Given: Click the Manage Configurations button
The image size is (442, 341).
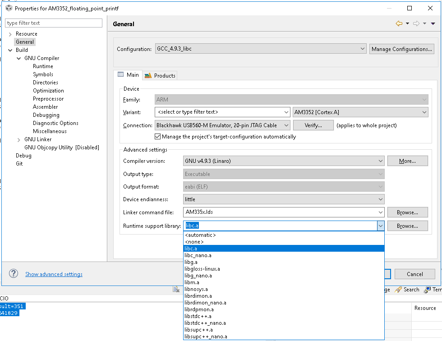Looking at the screenshot, I should pyautogui.click(x=402, y=49).
